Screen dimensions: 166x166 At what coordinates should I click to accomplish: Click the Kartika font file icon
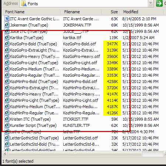click(x=7, y=38)
